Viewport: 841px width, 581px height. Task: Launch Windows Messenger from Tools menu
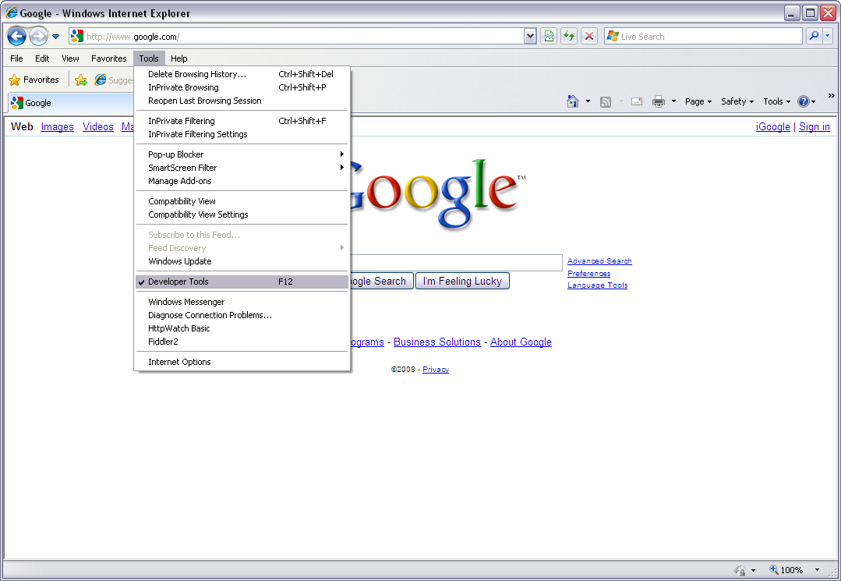click(242, 302)
